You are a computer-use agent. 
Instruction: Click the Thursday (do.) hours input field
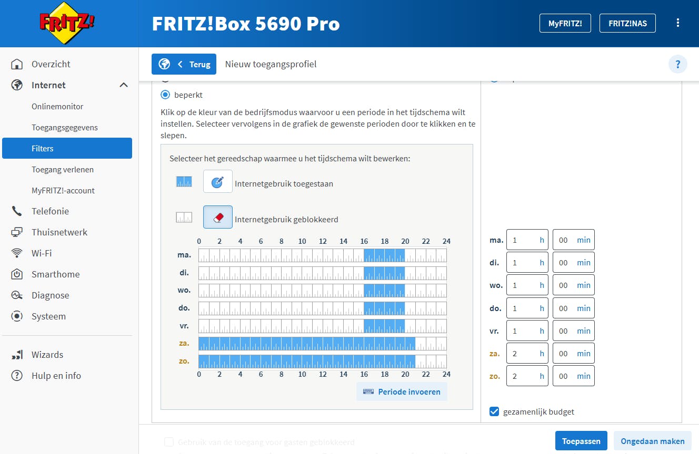pyautogui.click(x=527, y=308)
